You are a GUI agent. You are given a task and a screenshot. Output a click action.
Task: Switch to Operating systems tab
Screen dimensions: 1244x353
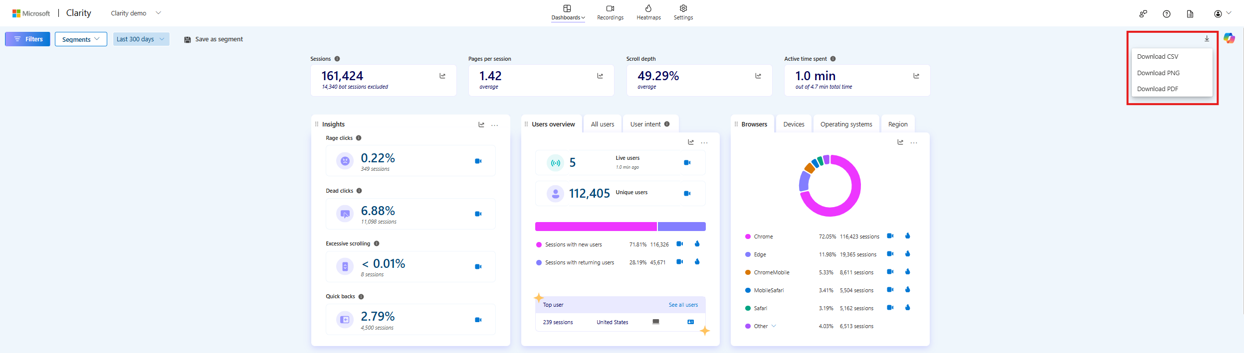pos(846,124)
